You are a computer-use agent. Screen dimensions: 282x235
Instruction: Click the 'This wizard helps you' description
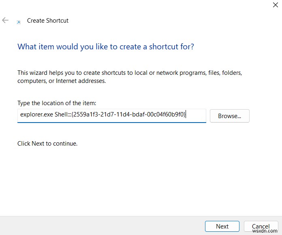(x=130, y=77)
